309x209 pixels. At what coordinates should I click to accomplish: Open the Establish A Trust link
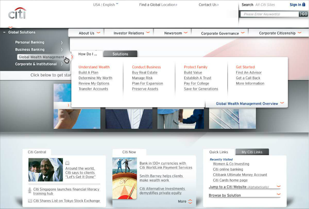[x=197, y=78]
